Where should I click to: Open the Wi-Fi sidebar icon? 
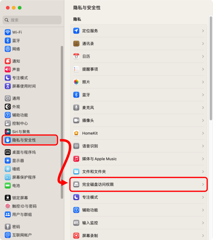coord(8,32)
